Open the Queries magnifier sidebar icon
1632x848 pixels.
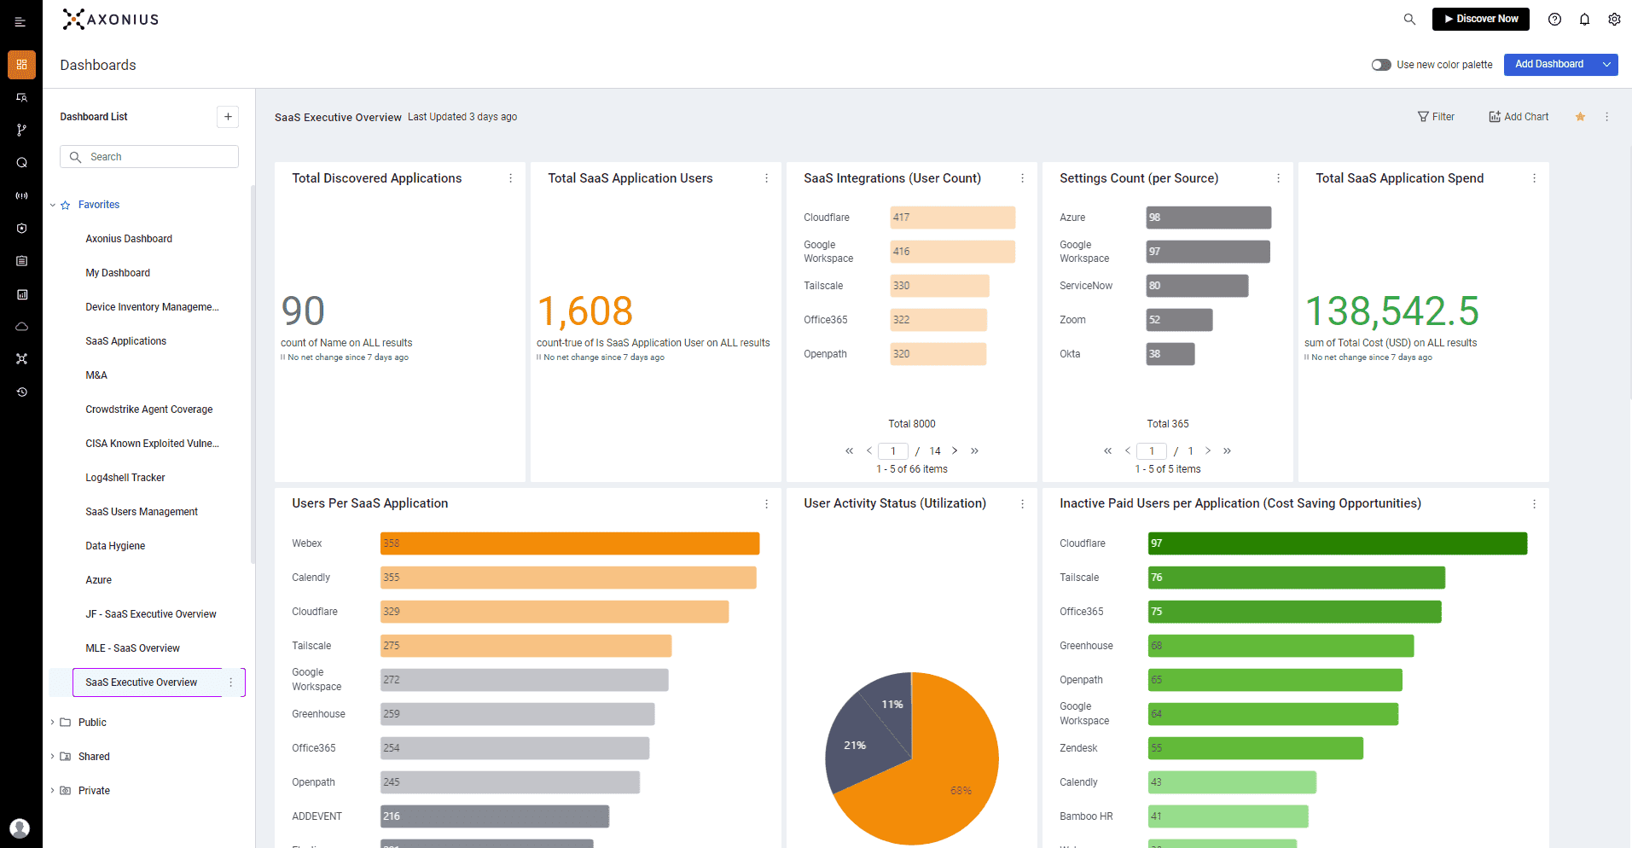pyautogui.click(x=21, y=163)
